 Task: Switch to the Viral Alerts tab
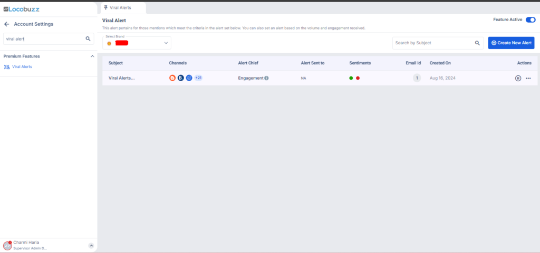point(123,7)
